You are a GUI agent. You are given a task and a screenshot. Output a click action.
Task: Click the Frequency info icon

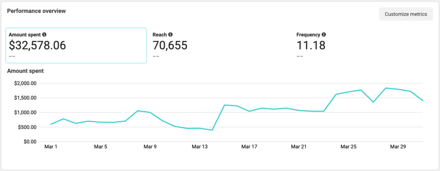point(324,35)
